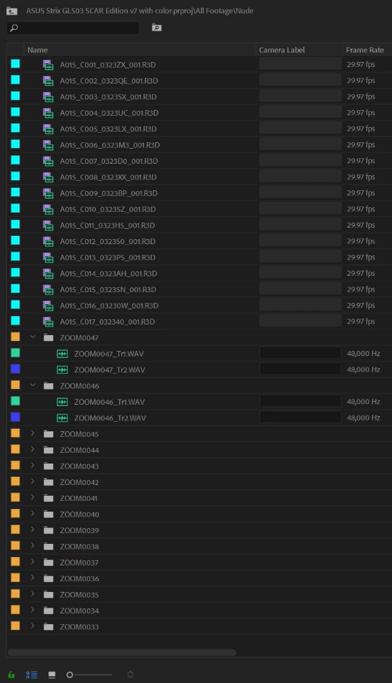Click Camera Label field of A015_C004_0323UC_001.R3D
This screenshot has height=683, width=392.
(x=300, y=113)
